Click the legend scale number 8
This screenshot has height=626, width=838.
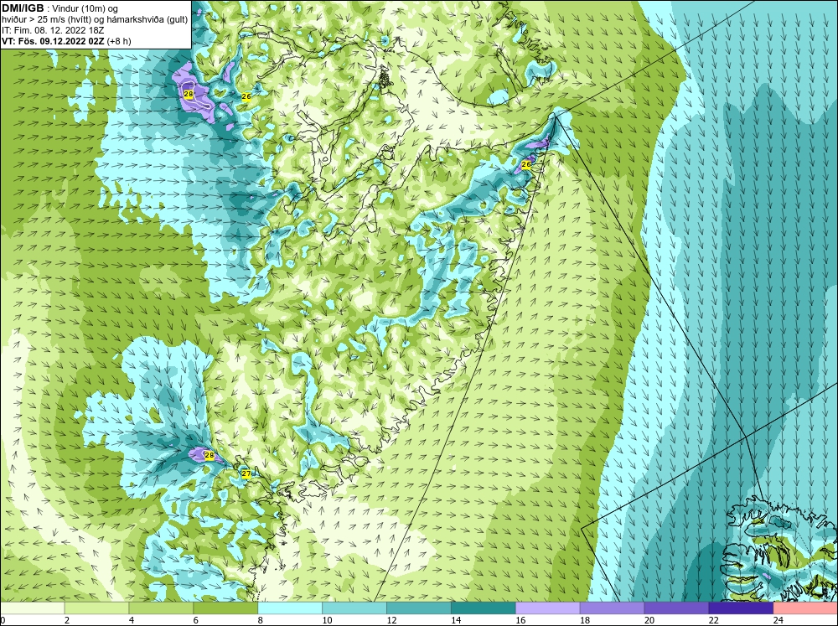[261, 620]
